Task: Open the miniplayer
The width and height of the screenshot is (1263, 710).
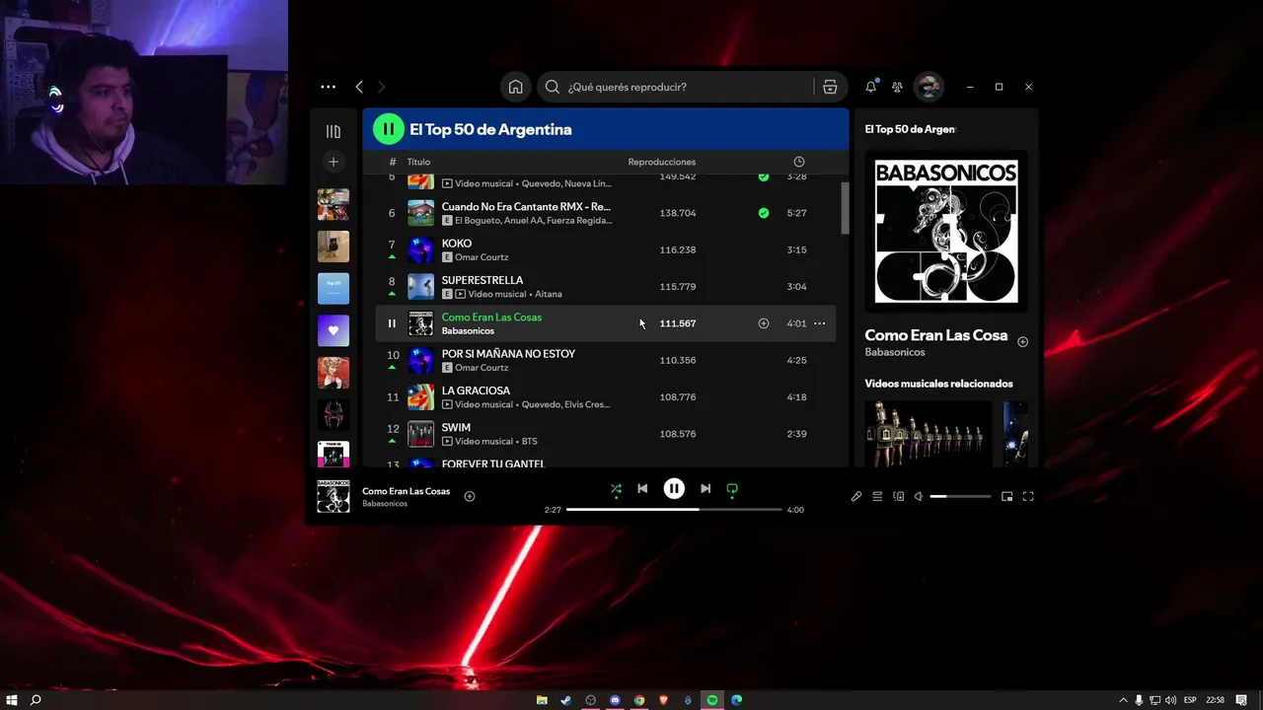Action: tap(1007, 497)
